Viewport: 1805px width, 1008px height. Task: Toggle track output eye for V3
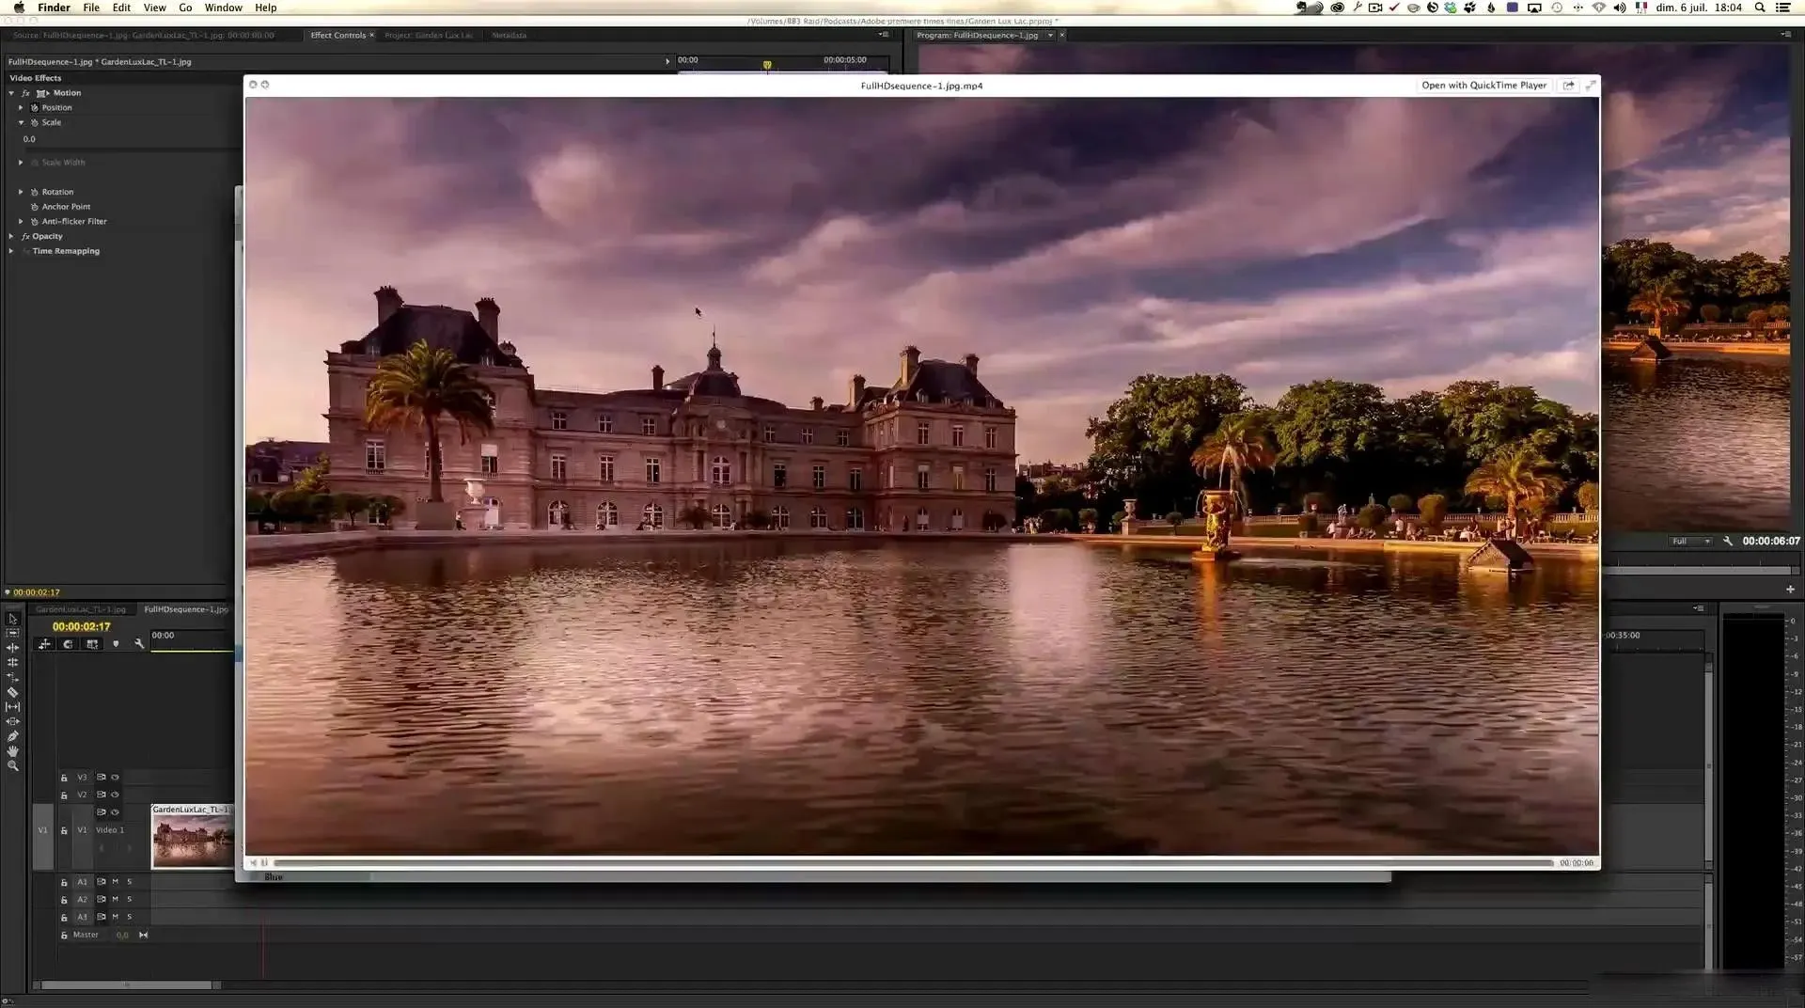click(x=115, y=778)
